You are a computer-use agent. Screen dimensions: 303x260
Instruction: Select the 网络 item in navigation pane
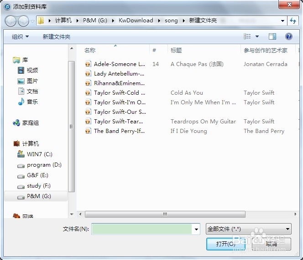pyautogui.click(x=23, y=216)
